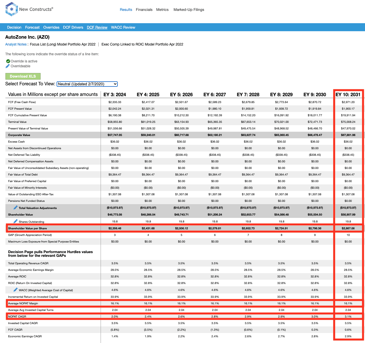
Task: Click the EY 8: 2029 column header
Action: point(282,94)
